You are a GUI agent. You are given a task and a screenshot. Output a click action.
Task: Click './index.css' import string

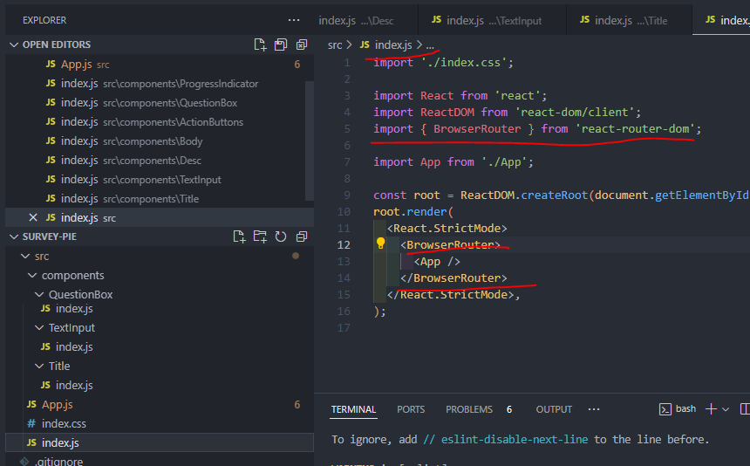[464, 63]
